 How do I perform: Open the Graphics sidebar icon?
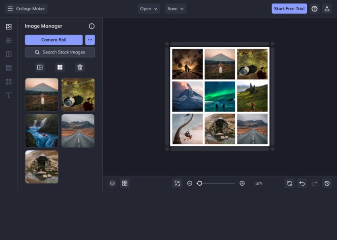9,81
